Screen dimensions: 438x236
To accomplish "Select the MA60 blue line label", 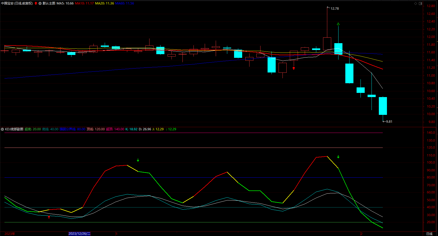I will point(125,3).
